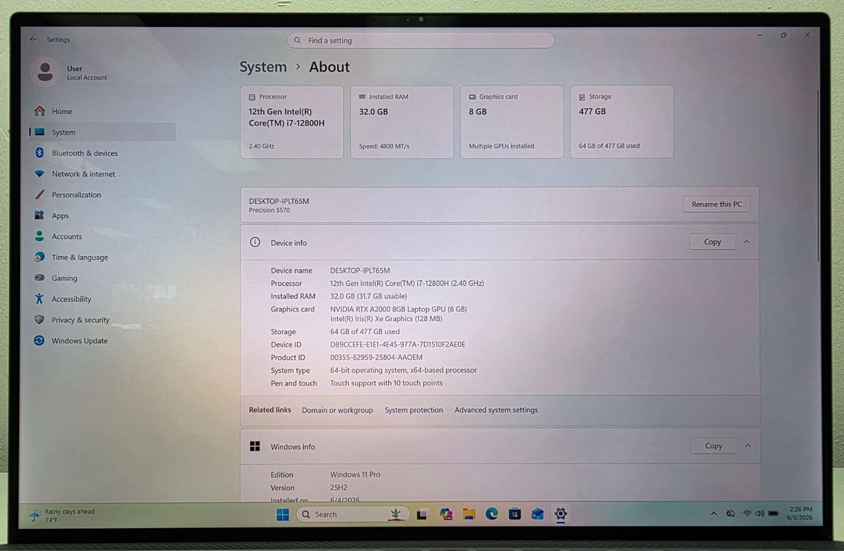Click the Windows logo in Windows info
This screenshot has width=844, height=551.
pos(255,446)
